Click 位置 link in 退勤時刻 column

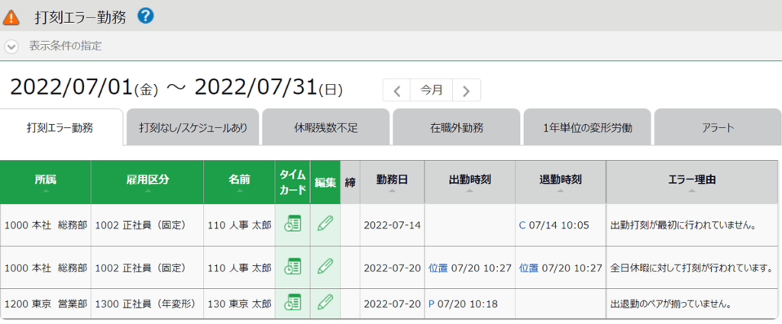(x=528, y=268)
